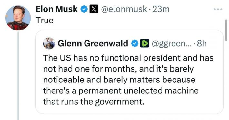
Task: Click the green Rumble play badge
Action: point(144,43)
